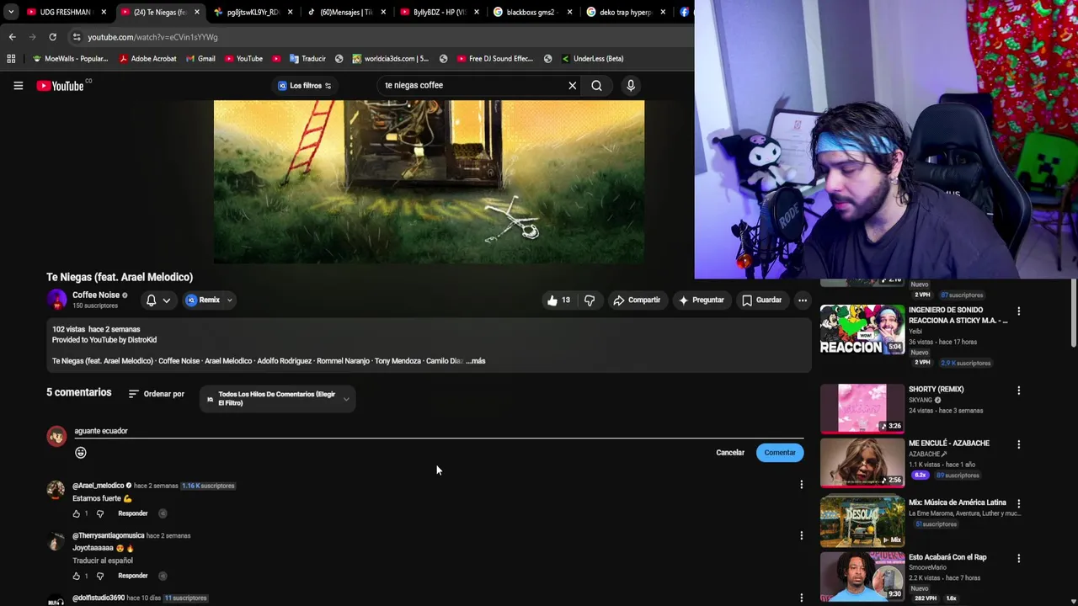Dislike the video with the thumbs-down
The image size is (1078, 606).
click(590, 300)
